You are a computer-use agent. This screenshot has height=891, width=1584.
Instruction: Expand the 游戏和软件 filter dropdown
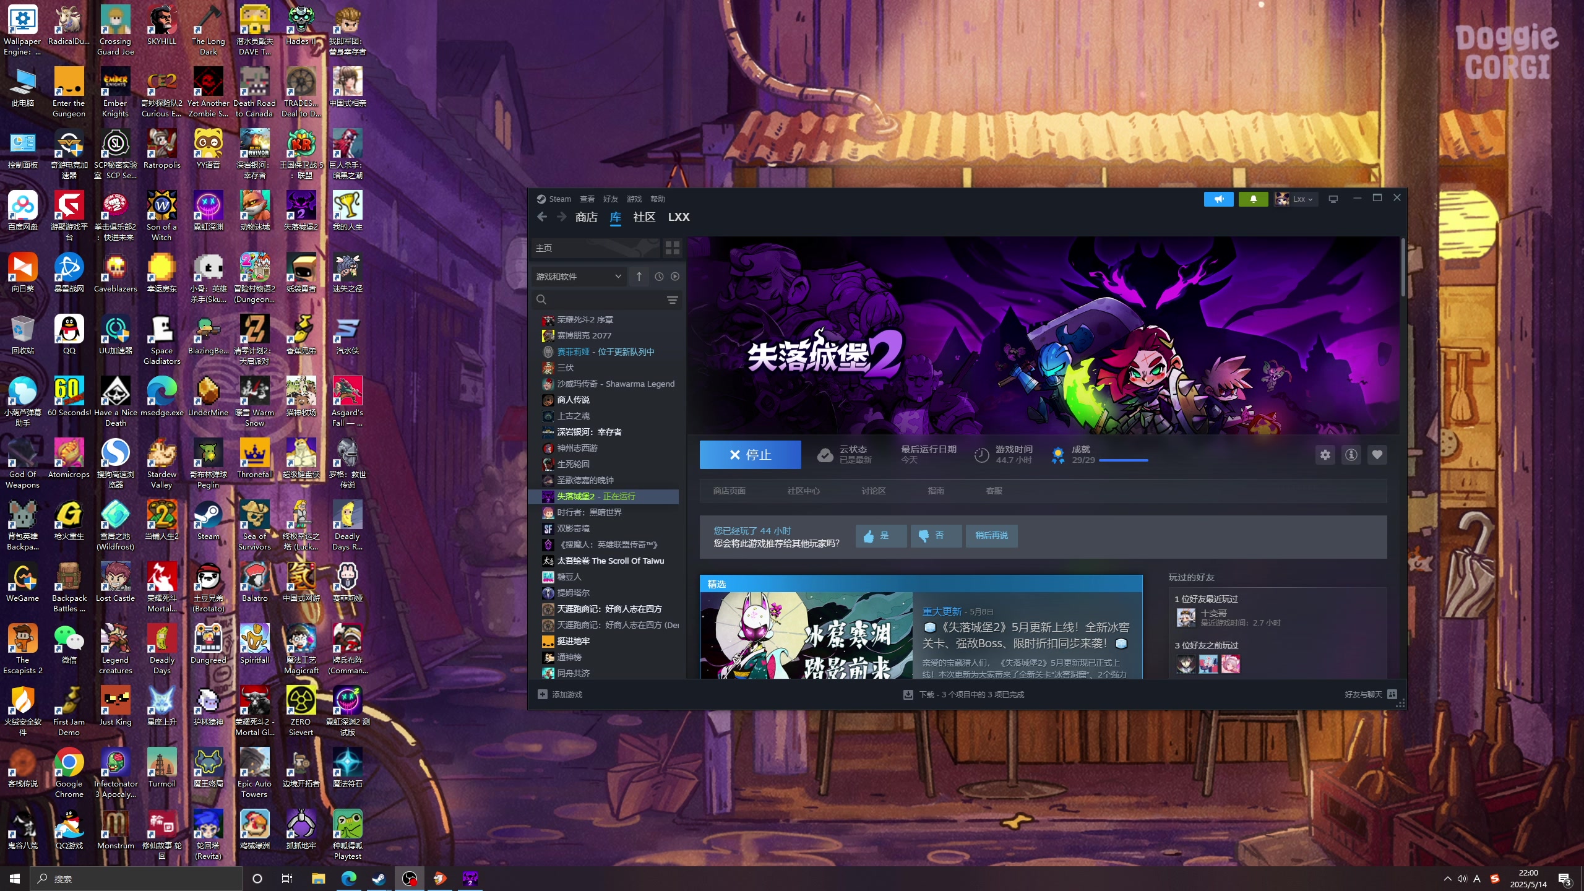point(579,277)
